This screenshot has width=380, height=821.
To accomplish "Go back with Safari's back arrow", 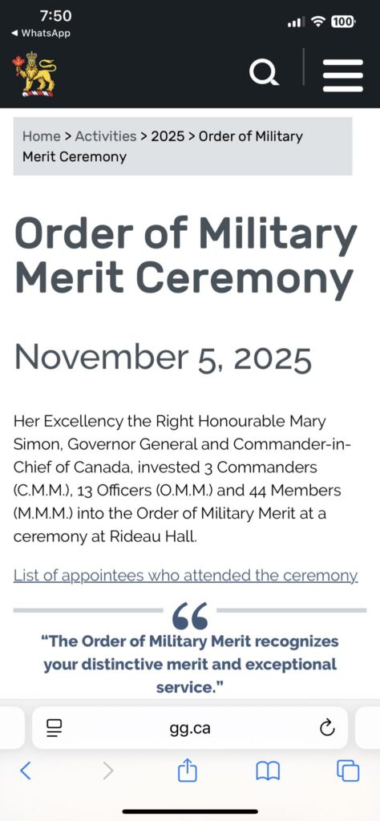I will pos(25,770).
